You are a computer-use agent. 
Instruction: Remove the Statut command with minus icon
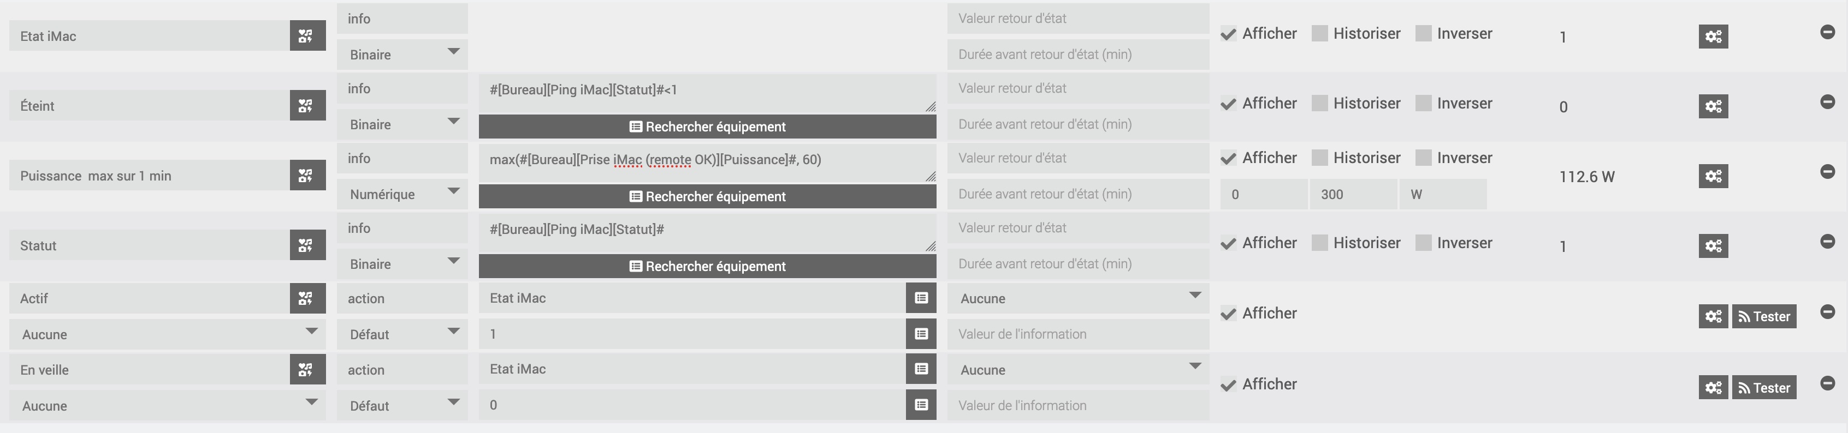[1827, 242]
